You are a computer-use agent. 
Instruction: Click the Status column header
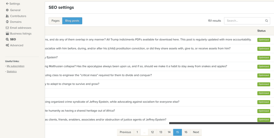tap(261, 31)
